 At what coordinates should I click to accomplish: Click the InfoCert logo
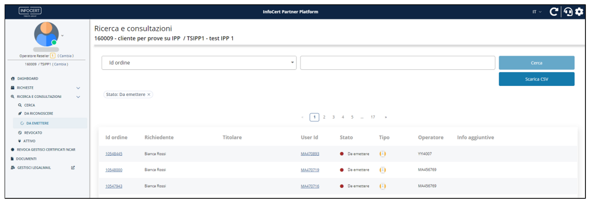click(x=30, y=11)
